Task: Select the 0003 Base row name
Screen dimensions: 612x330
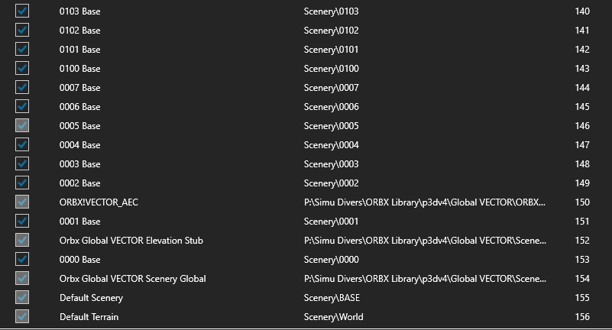Action: coord(79,164)
